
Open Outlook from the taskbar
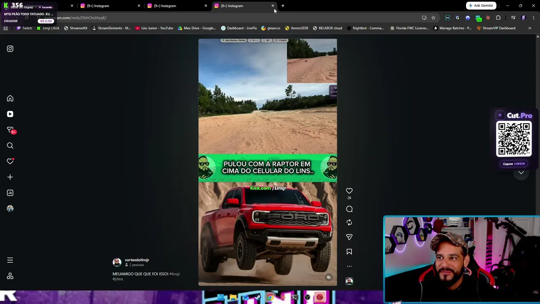point(245,298)
